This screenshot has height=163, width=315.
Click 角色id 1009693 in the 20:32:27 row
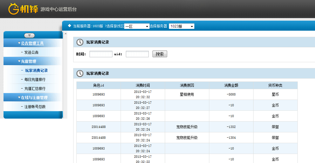[99, 105]
